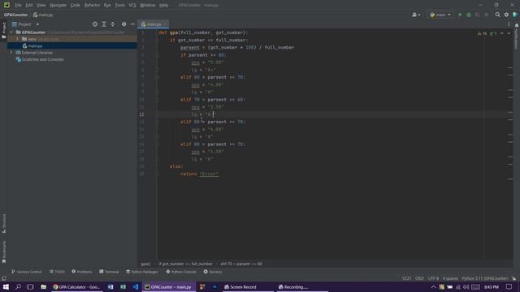
Task: Collapse the GPACounter root folder
Action: click(x=11, y=32)
